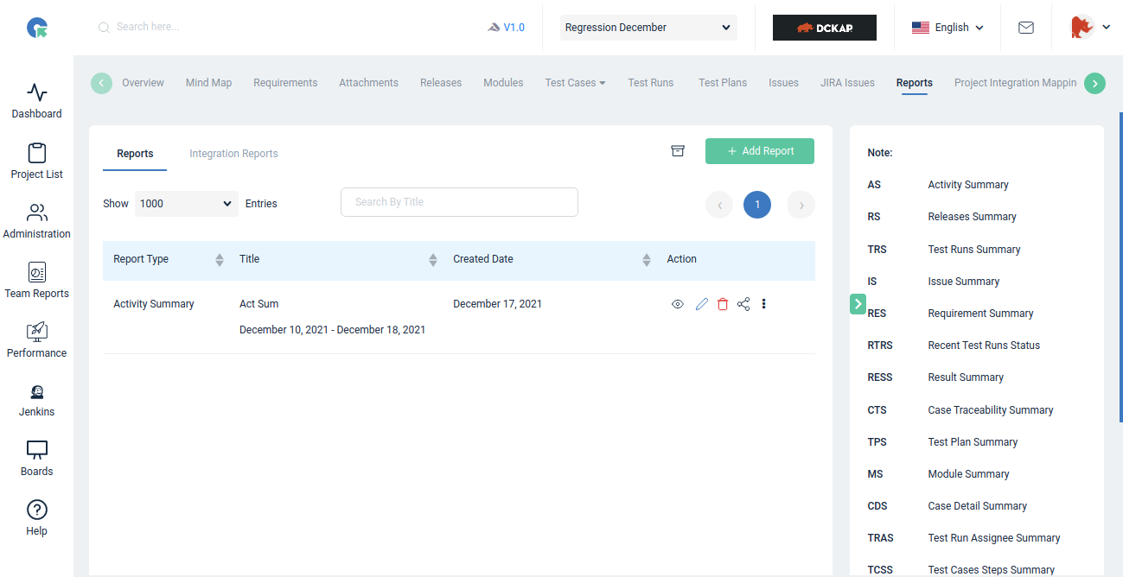Click Case Traceability Summary in the Note list
The width and height of the screenshot is (1123, 577).
pos(991,410)
